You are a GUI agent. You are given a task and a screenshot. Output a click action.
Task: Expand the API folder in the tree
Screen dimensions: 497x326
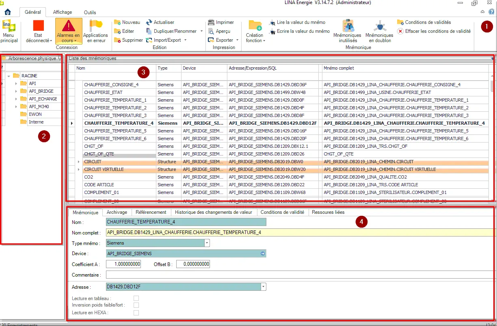click(x=16, y=83)
